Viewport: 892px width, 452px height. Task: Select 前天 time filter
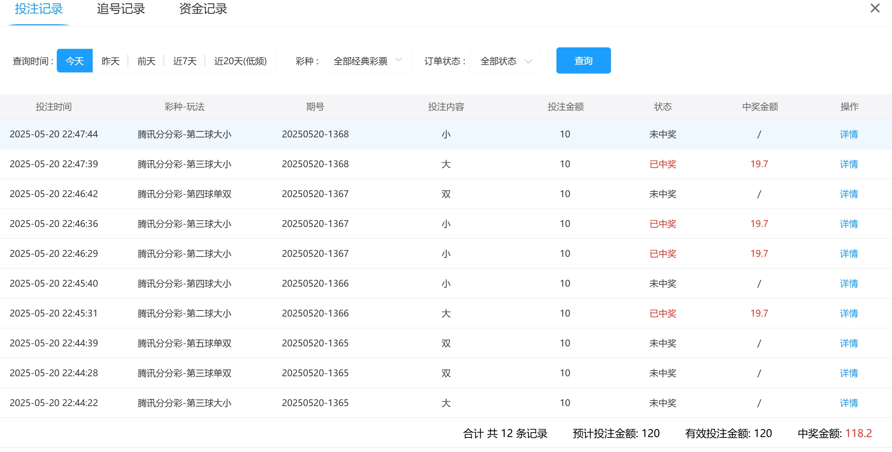(x=146, y=61)
